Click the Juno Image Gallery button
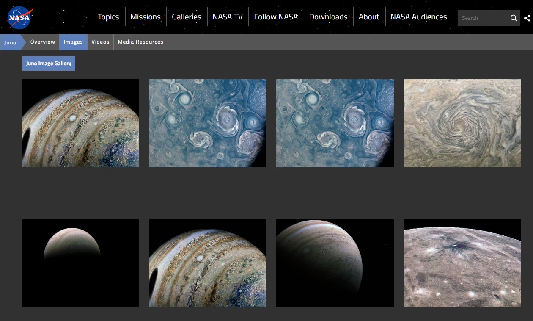 pyautogui.click(x=49, y=64)
